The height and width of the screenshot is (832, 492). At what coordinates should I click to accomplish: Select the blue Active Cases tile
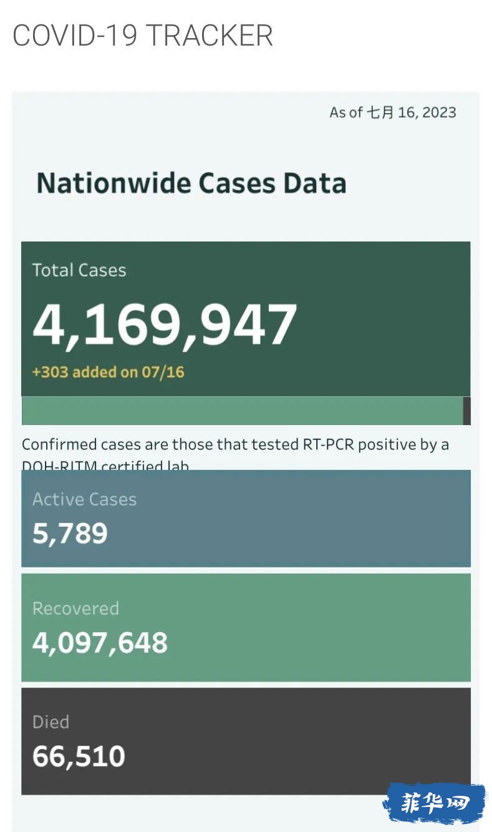pos(246,518)
